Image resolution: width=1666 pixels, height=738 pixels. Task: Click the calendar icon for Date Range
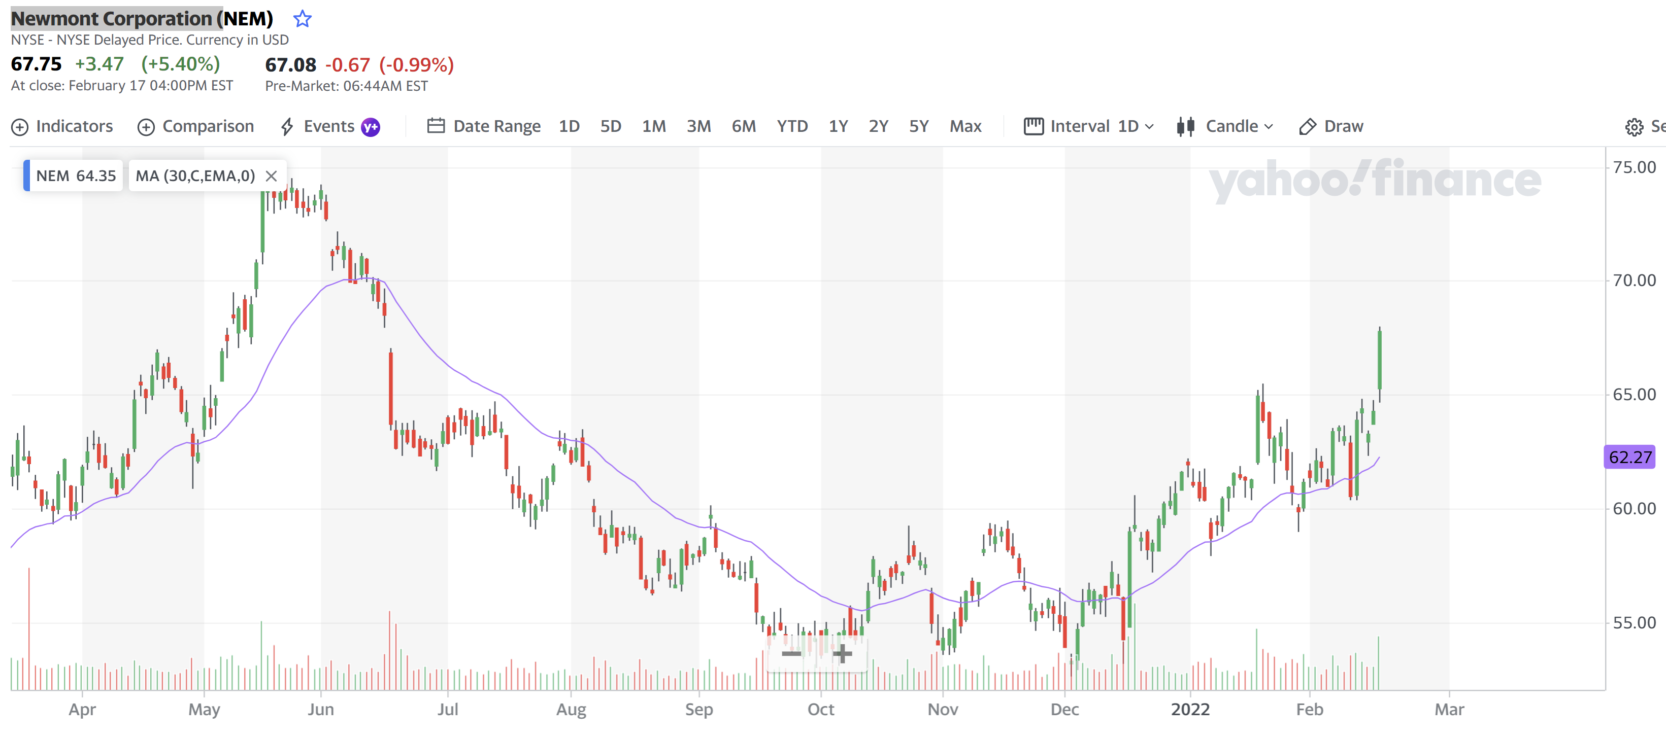click(x=436, y=126)
